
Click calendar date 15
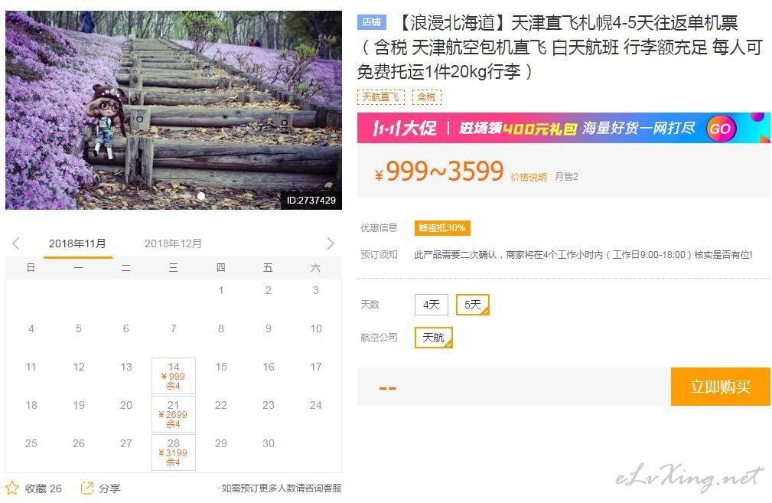pos(221,367)
